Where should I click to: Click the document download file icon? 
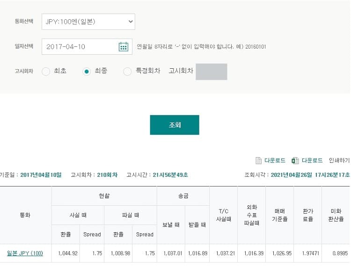[258, 160]
